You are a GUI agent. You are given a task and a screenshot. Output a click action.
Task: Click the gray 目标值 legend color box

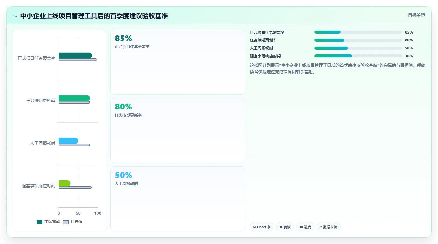[66, 222]
